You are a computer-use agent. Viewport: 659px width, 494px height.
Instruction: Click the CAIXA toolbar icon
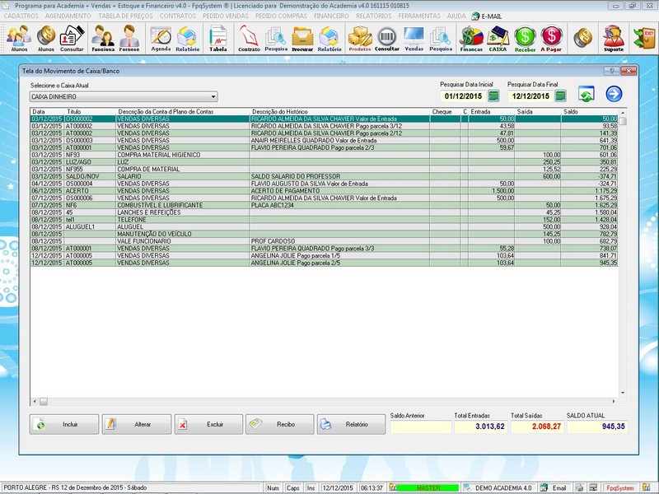(x=498, y=38)
